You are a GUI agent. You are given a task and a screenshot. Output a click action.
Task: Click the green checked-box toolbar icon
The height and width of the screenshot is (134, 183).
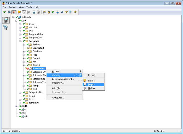coord(53,12)
